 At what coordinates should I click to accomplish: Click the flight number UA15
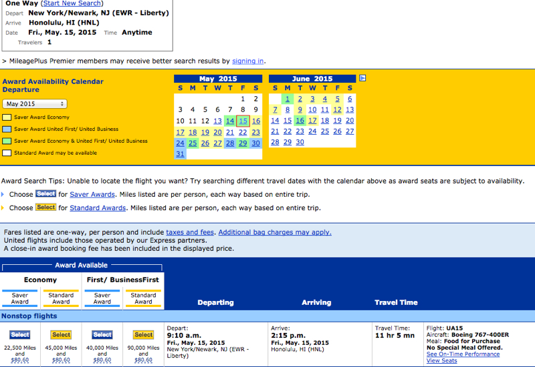pos(455,328)
